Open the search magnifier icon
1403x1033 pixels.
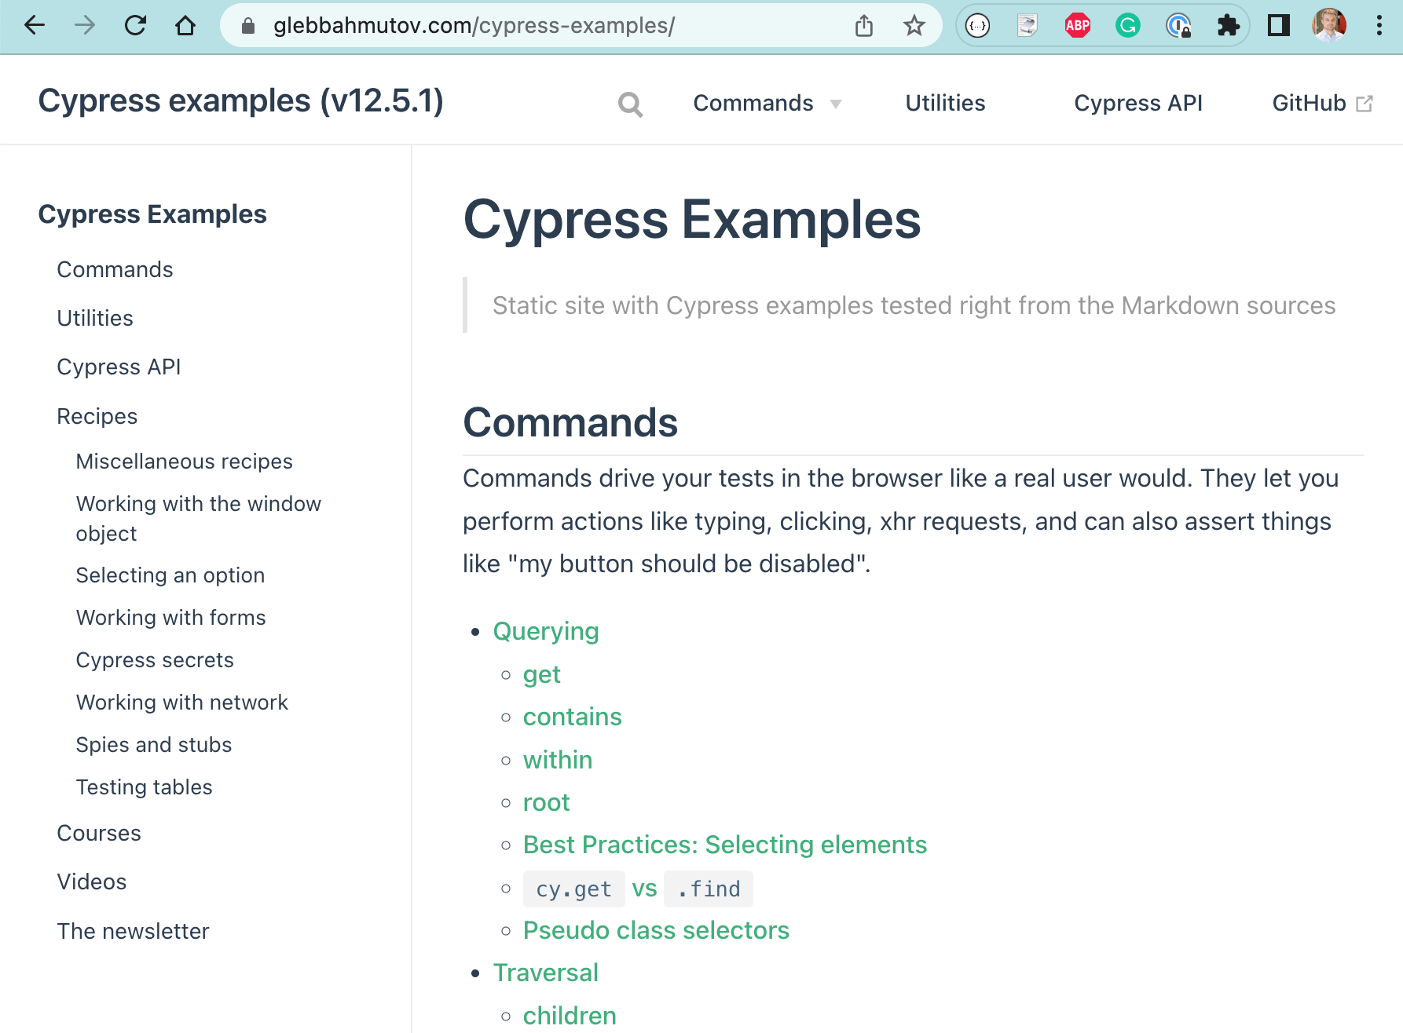click(631, 103)
